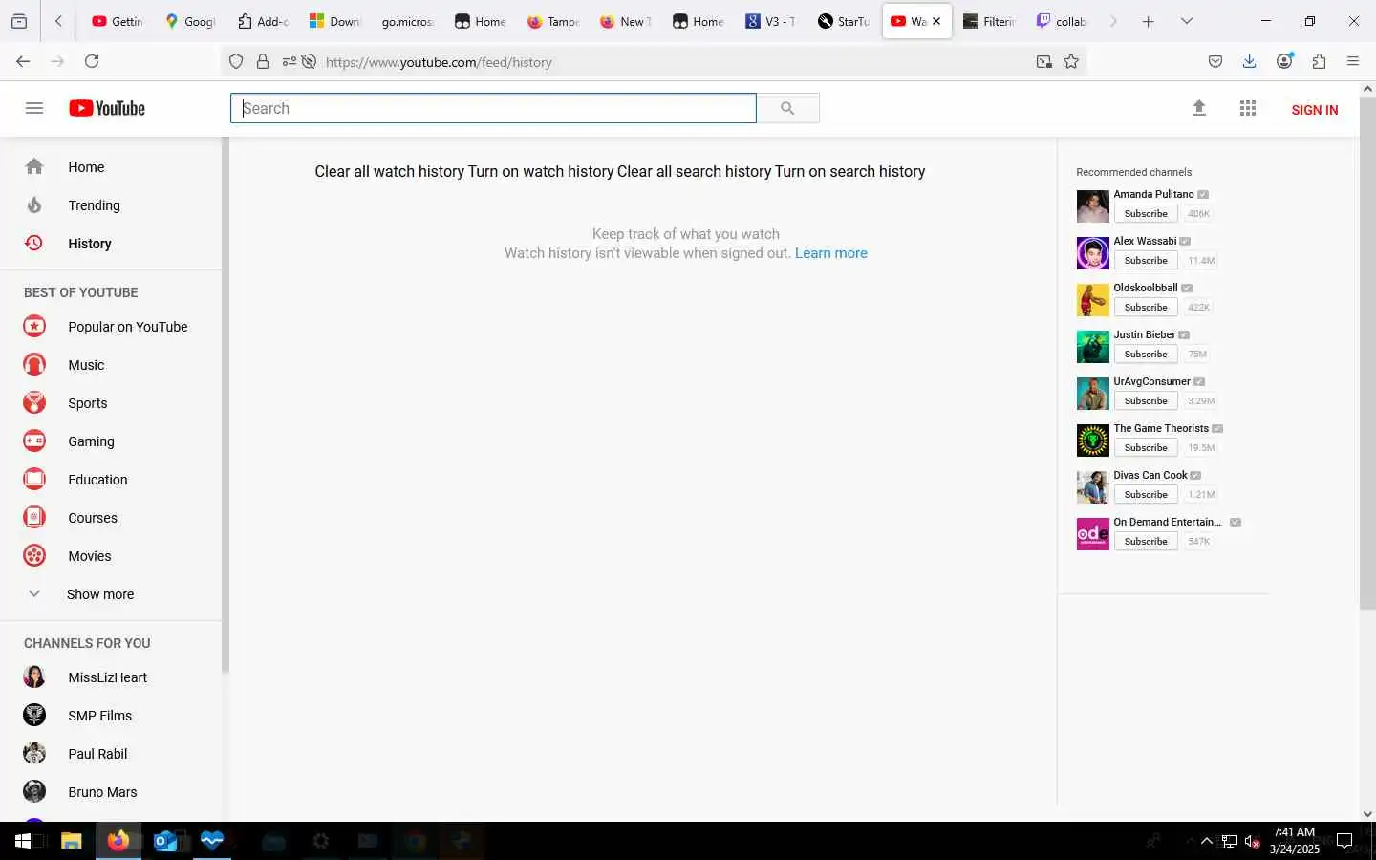1376x860 pixels.
Task: Open Firefox extensions puzzle icon
Action: 1319,61
